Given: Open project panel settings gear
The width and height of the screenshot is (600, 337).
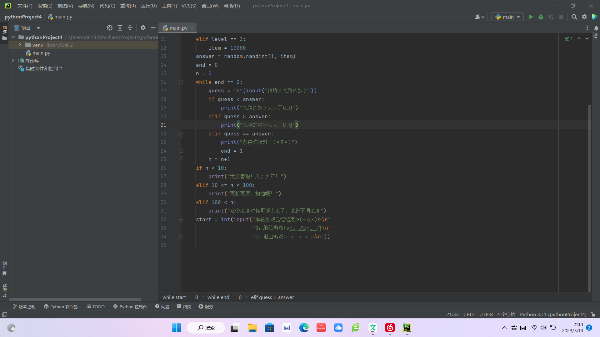Looking at the screenshot, I should (x=143, y=28).
